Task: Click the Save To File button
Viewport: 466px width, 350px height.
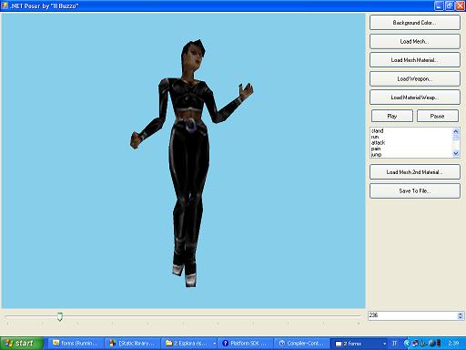Action: click(x=415, y=190)
